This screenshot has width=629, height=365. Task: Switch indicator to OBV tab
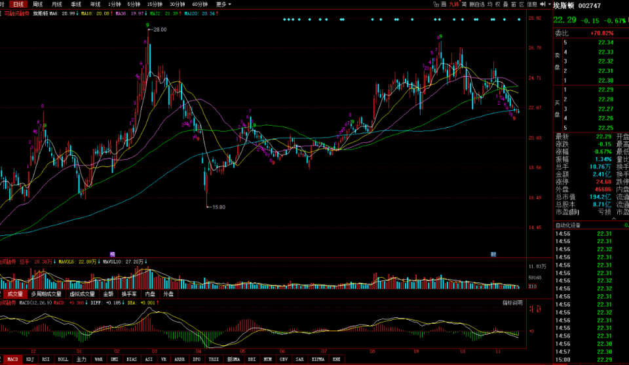click(284, 359)
